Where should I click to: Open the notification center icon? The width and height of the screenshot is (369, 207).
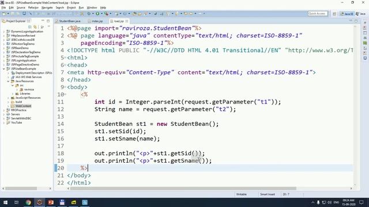[362, 202]
